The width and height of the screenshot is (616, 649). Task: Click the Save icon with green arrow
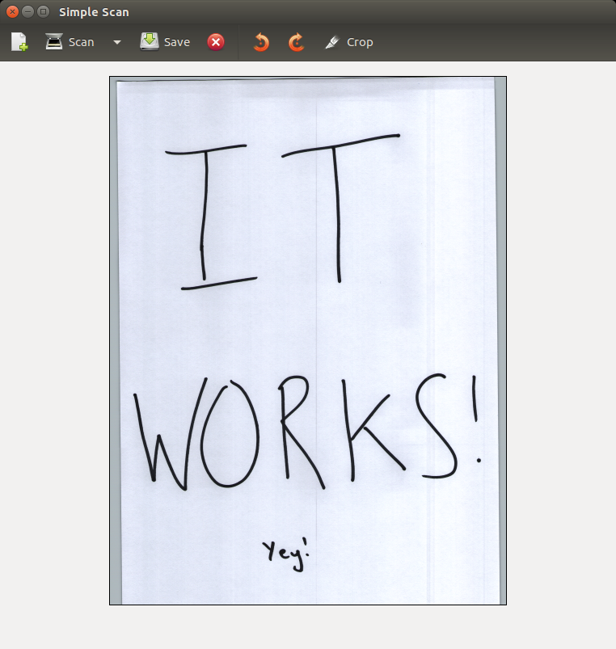150,42
